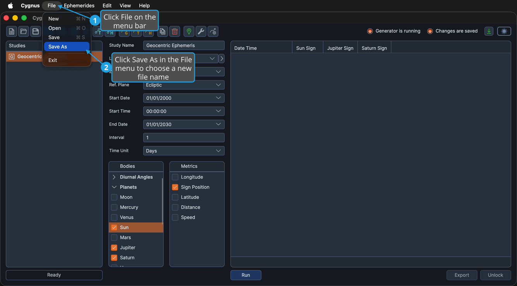The height and width of the screenshot is (286, 517).
Task: Click the Ready status button
Action: (x=54, y=275)
